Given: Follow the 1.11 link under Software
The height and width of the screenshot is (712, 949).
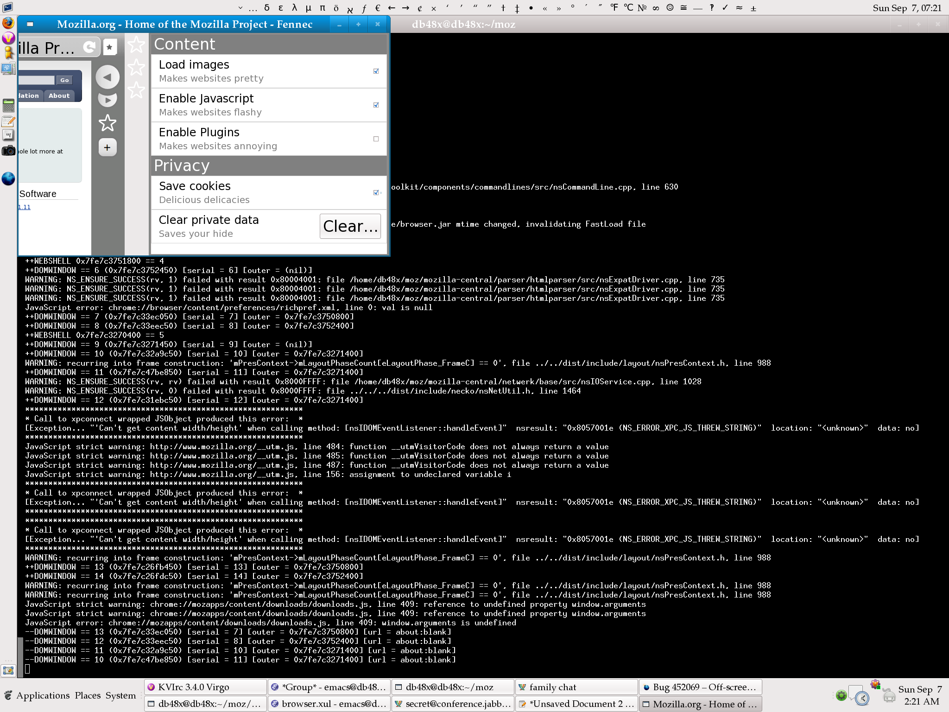Looking at the screenshot, I should click(x=25, y=207).
